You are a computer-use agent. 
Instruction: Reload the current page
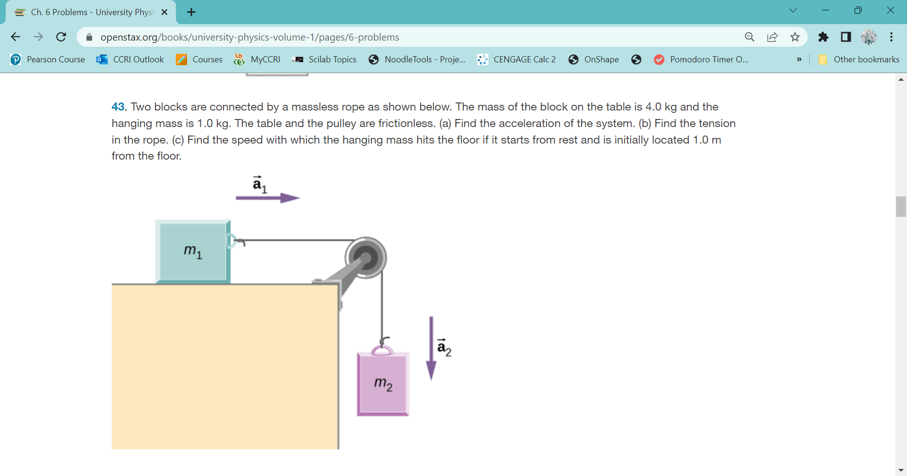click(x=61, y=37)
